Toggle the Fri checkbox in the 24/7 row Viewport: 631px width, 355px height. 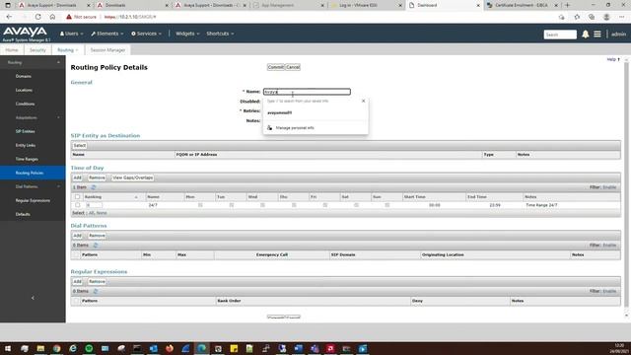click(x=325, y=205)
